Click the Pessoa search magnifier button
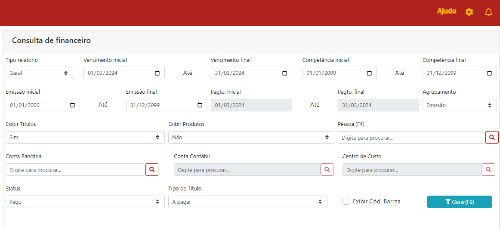Viewport: 500px width, 230px height. point(492,138)
